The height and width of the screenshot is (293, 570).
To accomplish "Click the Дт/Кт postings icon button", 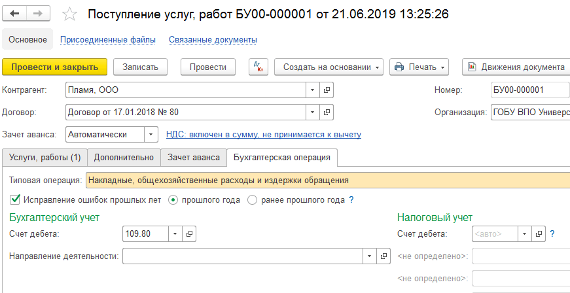I will point(259,67).
